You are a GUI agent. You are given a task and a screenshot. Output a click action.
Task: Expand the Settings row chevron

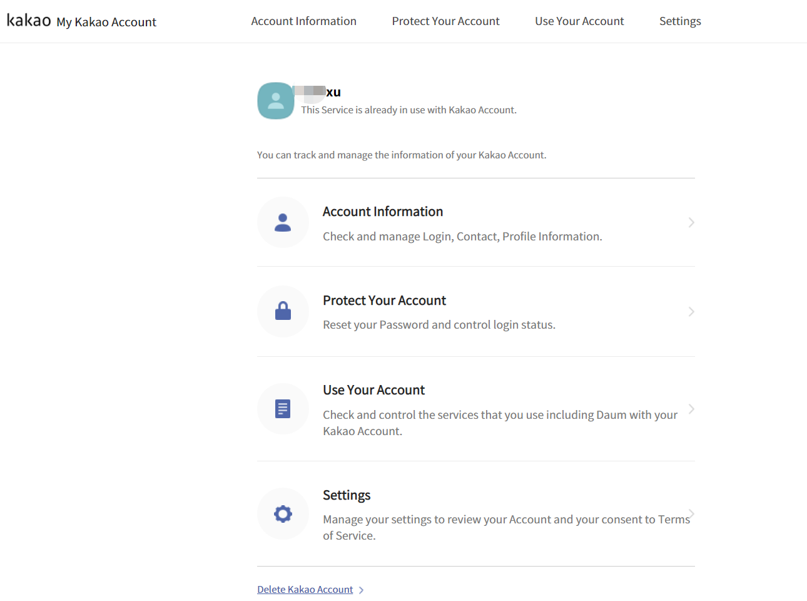691,514
